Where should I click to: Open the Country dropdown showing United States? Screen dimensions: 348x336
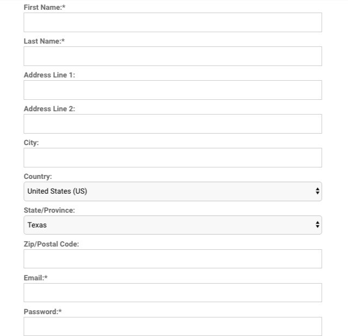coord(173,191)
